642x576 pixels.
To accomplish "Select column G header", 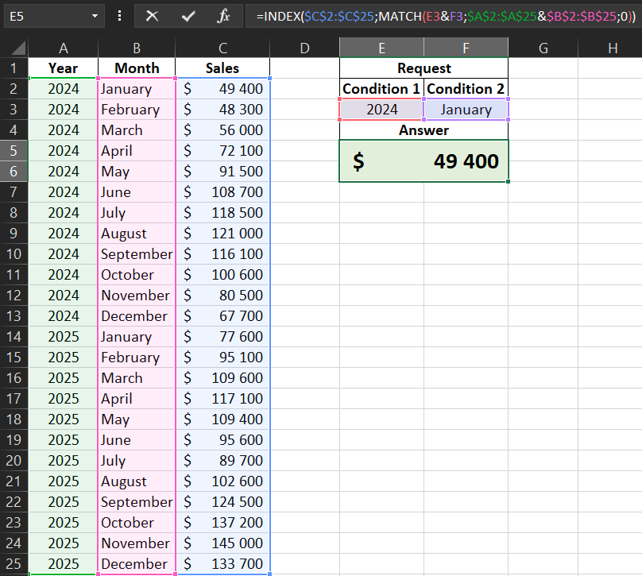I will tap(543, 48).
